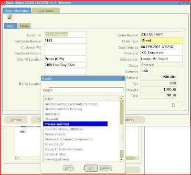Click the Customer Number field 1143
191x175 pixels.
65,41
